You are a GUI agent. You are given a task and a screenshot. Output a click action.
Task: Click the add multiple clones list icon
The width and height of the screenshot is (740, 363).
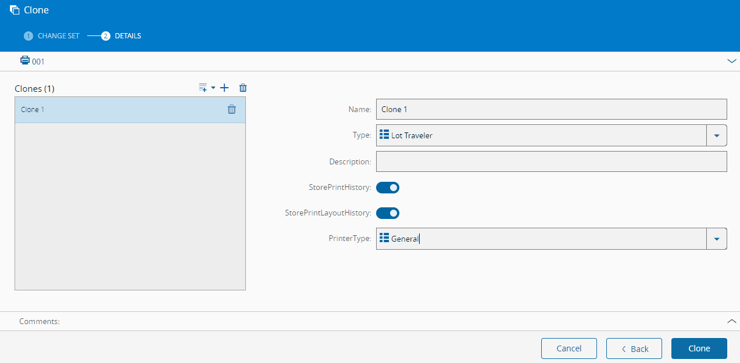point(203,88)
